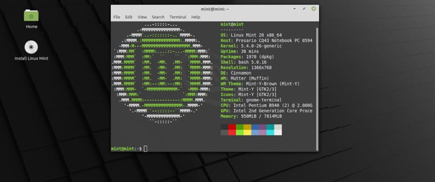This screenshot has height=182, width=435.
Task: Click the 'WM: Mutter (Muffin)' line
Action: point(245,78)
